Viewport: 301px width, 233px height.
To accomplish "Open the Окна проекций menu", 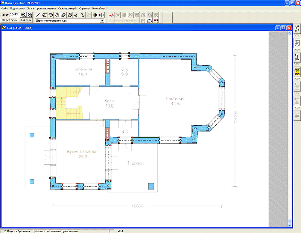I will point(67,8).
